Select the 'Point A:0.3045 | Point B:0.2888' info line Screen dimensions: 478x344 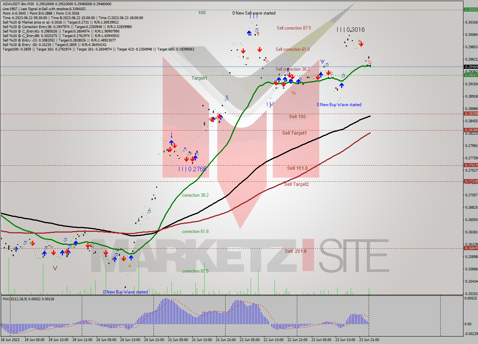coord(41,13)
